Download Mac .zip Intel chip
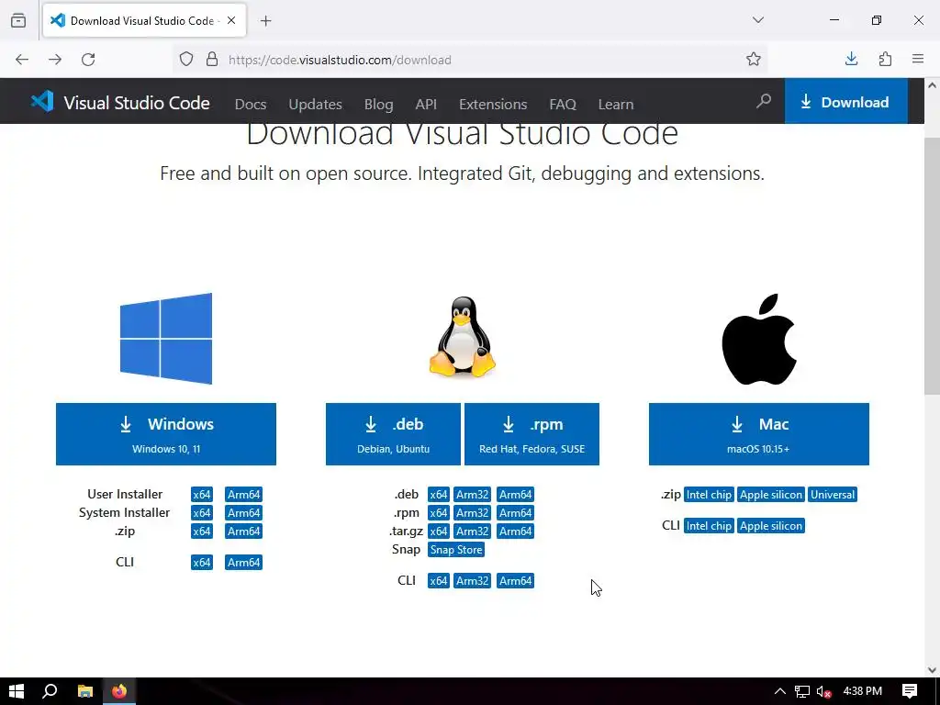 pyautogui.click(x=710, y=495)
